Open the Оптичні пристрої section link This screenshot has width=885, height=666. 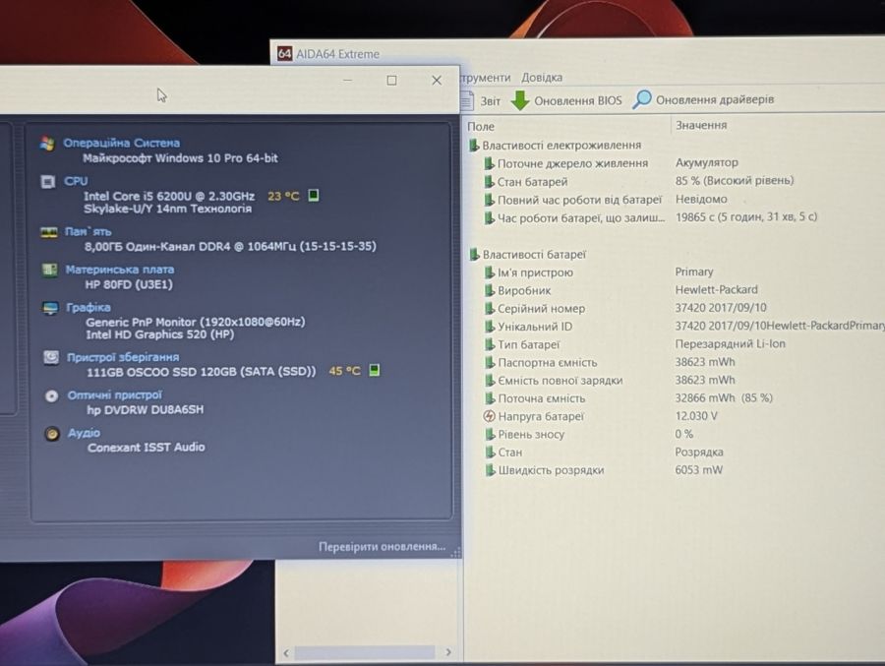coord(115,394)
